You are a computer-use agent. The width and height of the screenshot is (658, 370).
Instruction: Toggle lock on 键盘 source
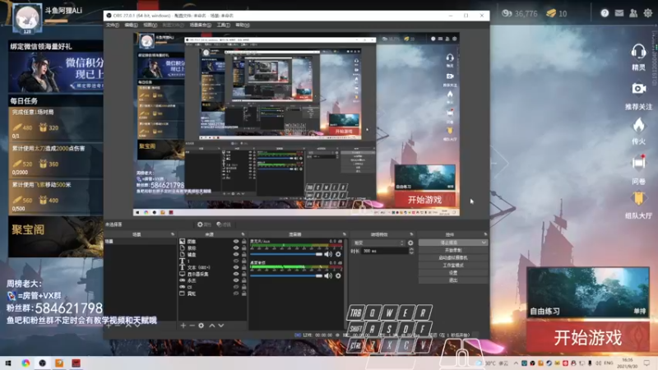coord(243,255)
